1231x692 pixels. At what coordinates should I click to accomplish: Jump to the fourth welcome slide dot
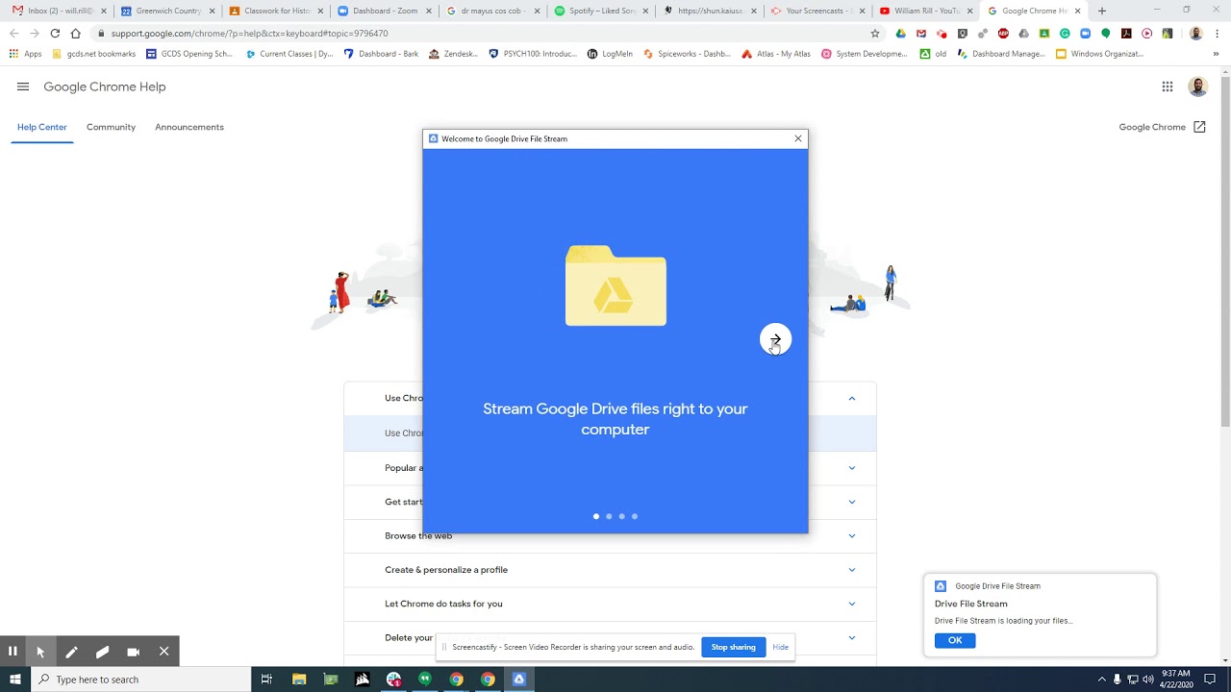click(x=635, y=516)
